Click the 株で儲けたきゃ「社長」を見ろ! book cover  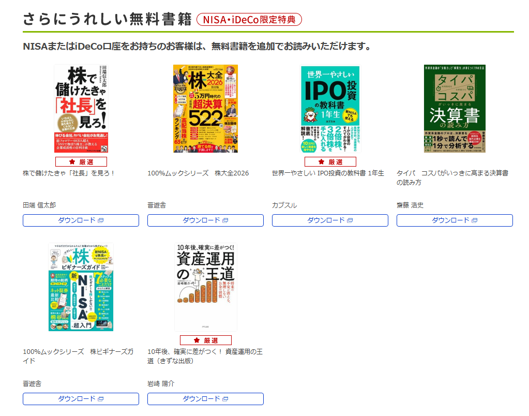coord(81,108)
